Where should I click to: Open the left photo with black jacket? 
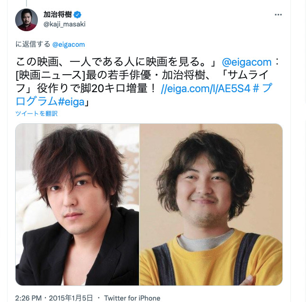click(x=77, y=205)
